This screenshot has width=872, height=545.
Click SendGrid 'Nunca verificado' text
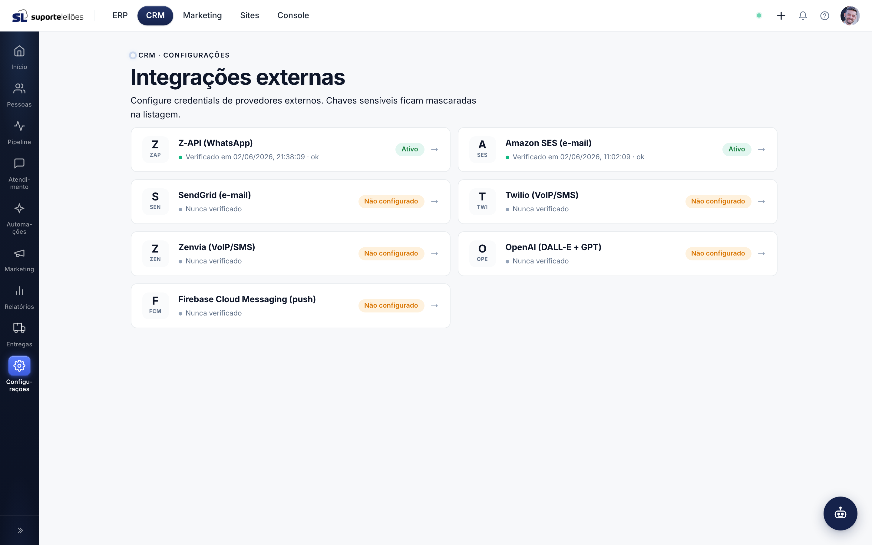point(213,209)
